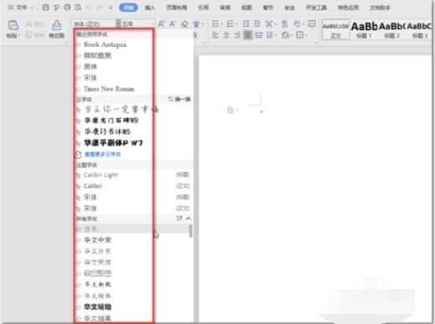Image resolution: width=435 pixels, height=324 pixels.
Task: Choose Times New Roman from recent fonts
Action: click(109, 89)
